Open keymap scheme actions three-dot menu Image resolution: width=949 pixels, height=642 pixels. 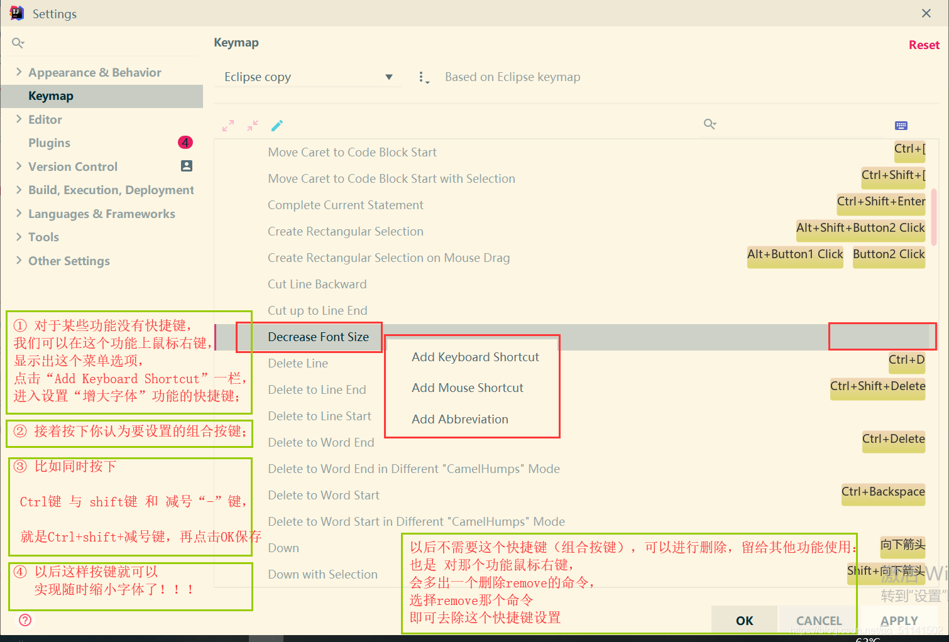pyautogui.click(x=424, y=77)
